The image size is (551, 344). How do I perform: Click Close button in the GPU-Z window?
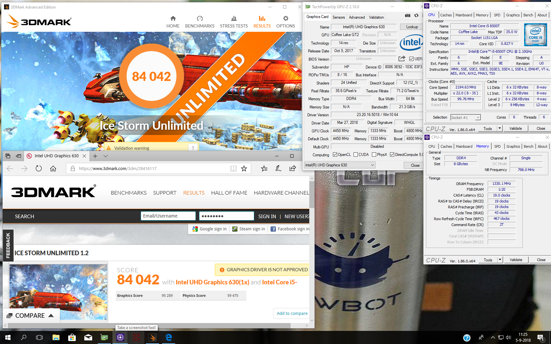coord(415,165)
